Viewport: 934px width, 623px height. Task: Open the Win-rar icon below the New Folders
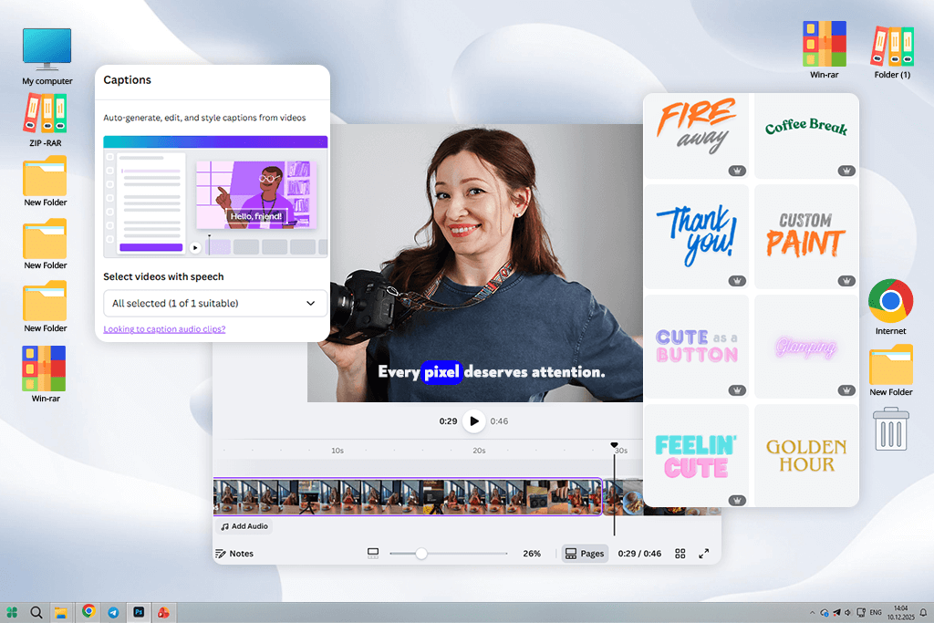[46, 374]
